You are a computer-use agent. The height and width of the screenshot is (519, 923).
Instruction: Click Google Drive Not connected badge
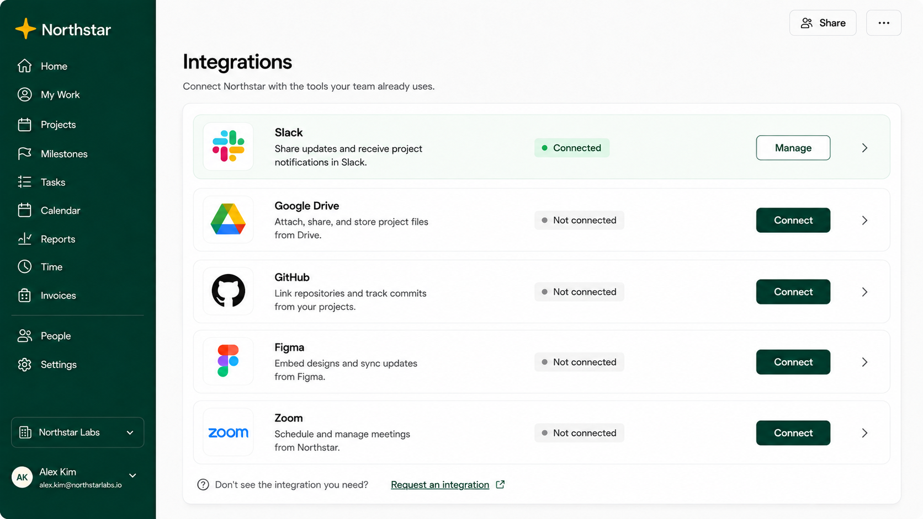579,220
